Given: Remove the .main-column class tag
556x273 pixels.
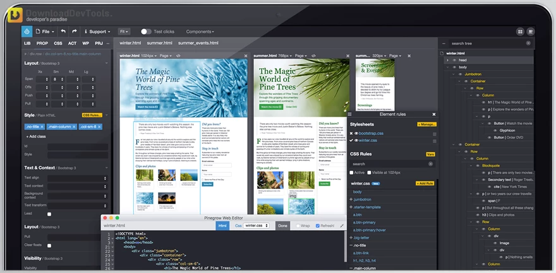Looking at the screenshot, I should (74, 127).
